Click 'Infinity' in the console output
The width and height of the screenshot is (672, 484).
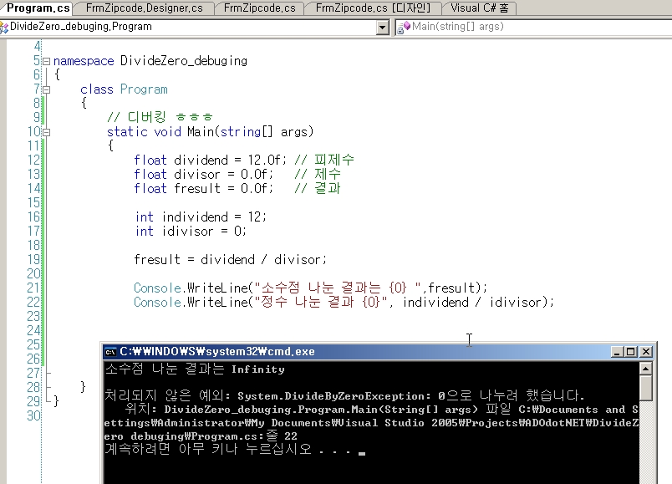[x=258, y=369]
